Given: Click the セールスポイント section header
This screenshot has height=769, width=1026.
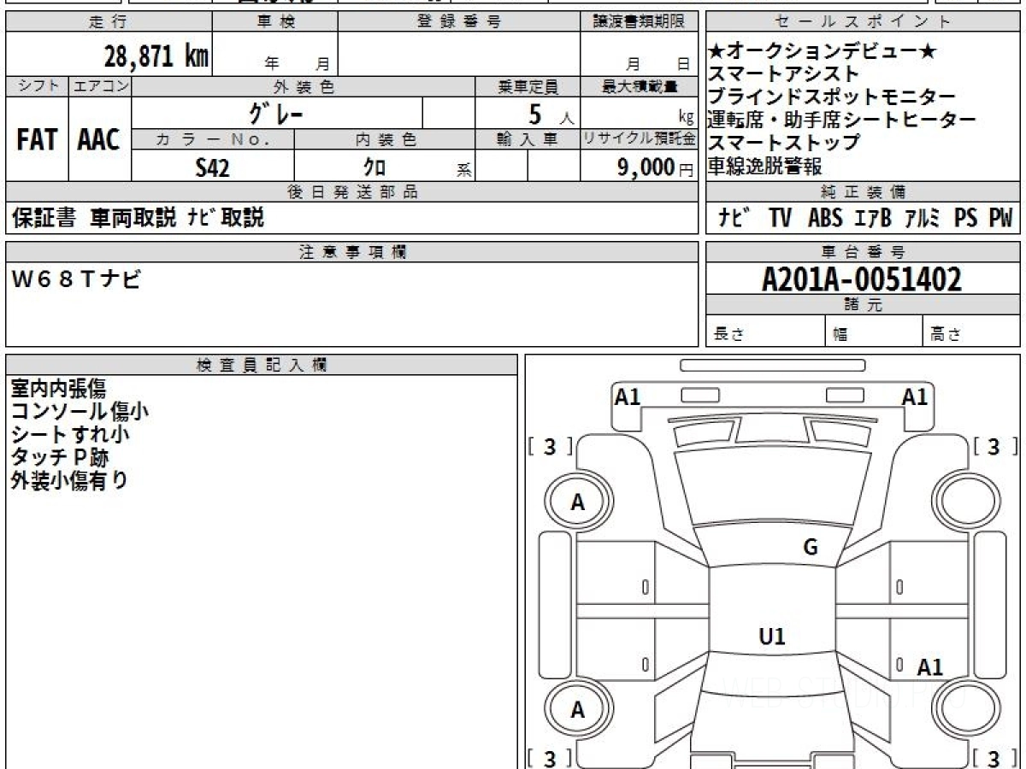Looking at the screenshot, I should (863, 22).
